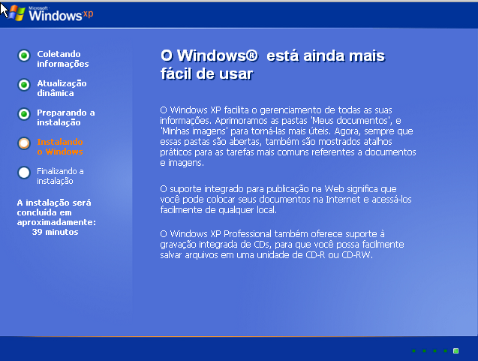This screenshot has width=478, height=361.
Task: Click the heading about Windows being easier to use
Action: tap(272, 65)
